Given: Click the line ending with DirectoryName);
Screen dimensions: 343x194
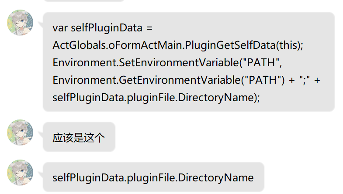Looking at the screenshot, I should click(156, 98).
